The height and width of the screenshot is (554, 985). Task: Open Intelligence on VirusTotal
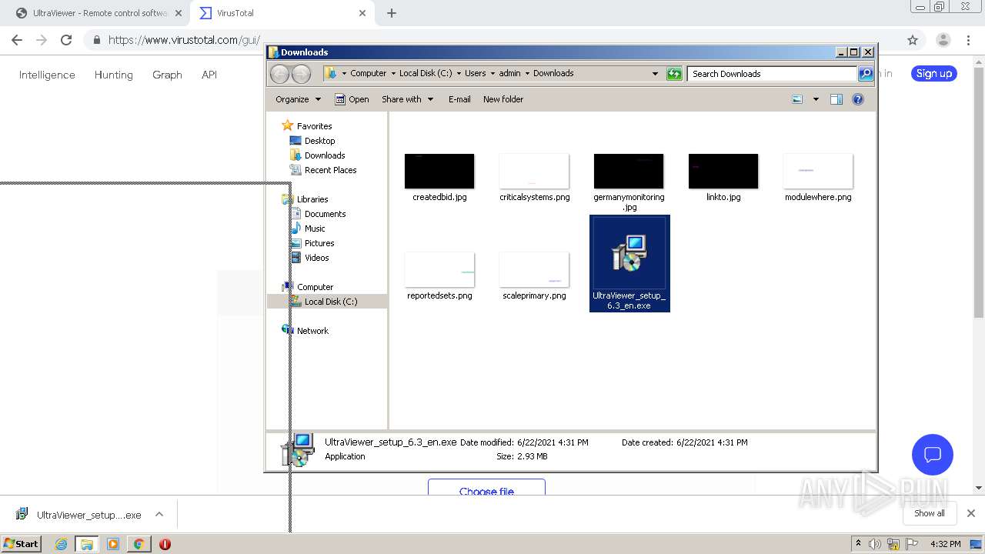47,75
